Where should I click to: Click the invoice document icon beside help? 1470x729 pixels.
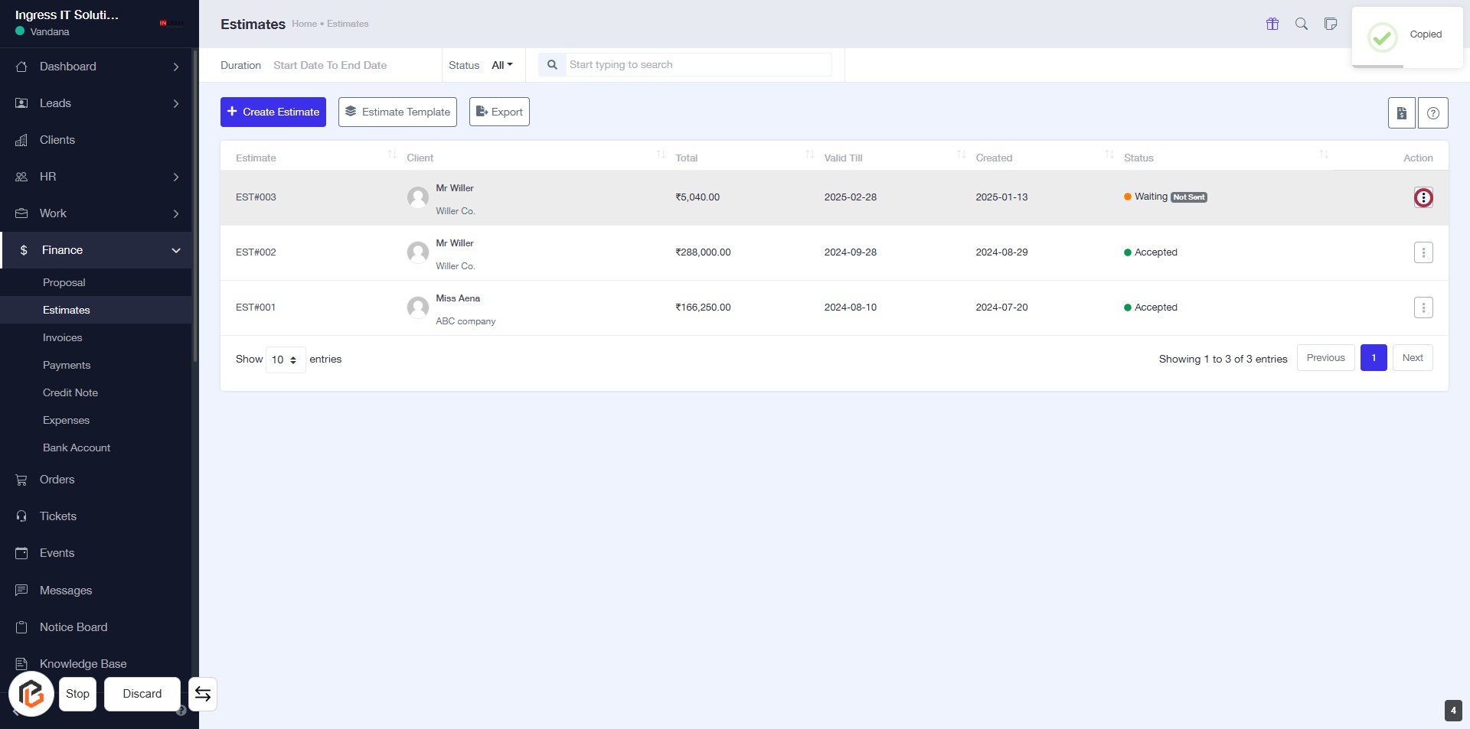[x=1402, y=113]
